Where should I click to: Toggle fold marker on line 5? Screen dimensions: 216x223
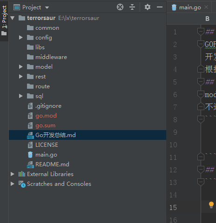pos(201,82)
